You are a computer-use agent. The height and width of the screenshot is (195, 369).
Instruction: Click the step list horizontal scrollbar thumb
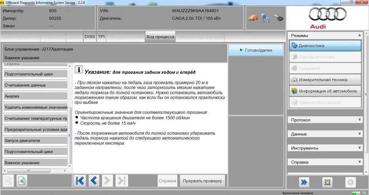pos(28,170)
